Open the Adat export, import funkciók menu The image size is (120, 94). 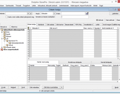[81, 6]
